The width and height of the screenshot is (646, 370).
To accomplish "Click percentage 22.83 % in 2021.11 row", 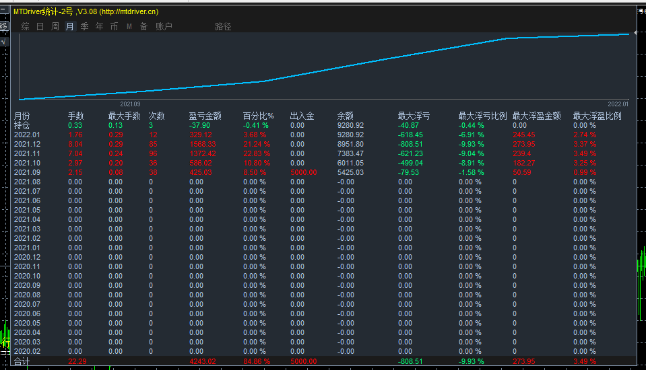I will [x=257, y=153].
